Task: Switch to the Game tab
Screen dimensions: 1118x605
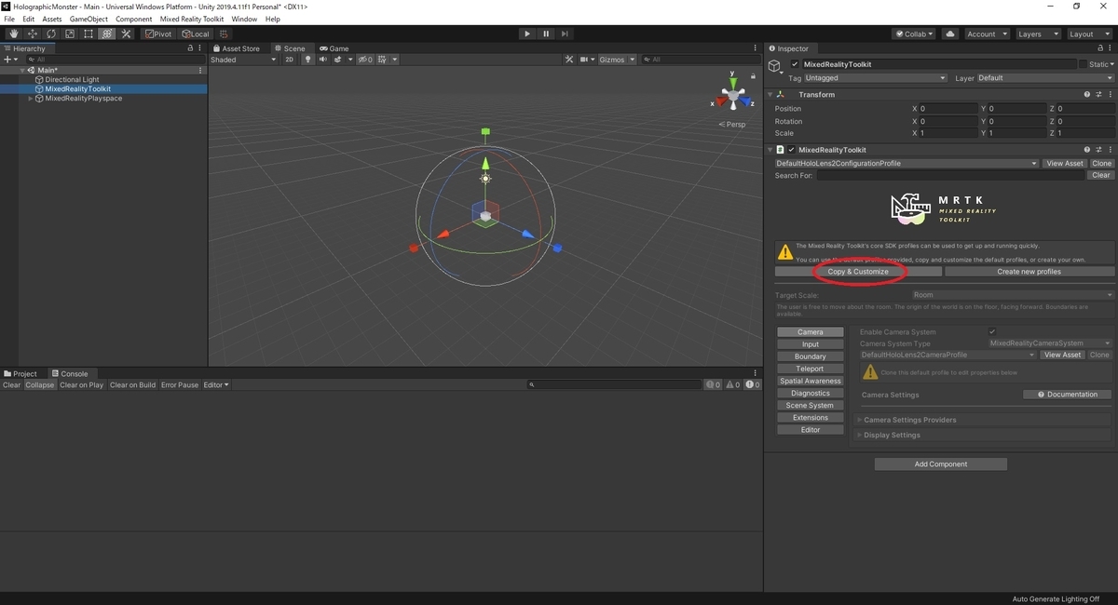Action: coord(334,48)
